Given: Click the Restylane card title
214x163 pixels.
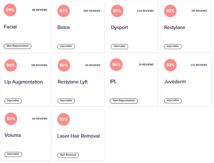Looking at the screenshot, I should 175,27.
